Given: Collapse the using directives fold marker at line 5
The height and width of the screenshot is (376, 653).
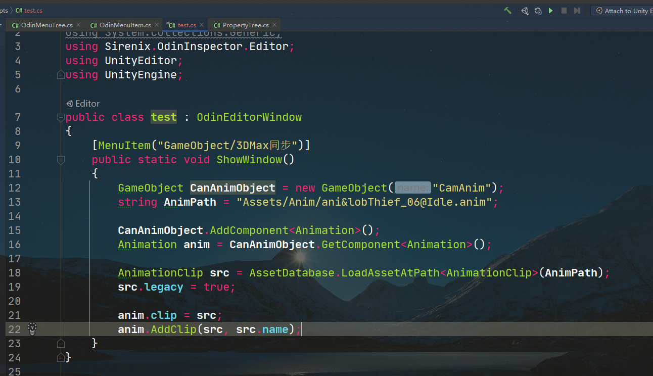Looking at the screenshot, I should pyautogui.click(x=61, y=75).
